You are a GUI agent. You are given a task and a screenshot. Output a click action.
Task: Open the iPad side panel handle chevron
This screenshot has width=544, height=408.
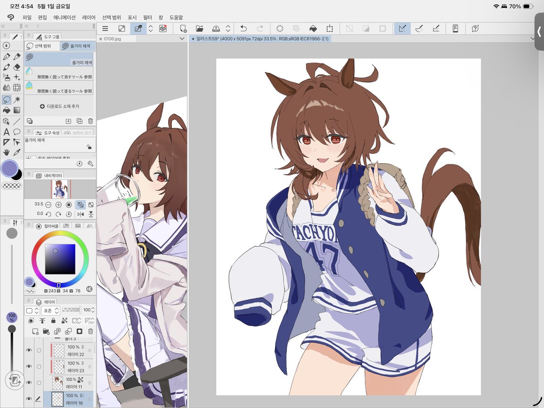tap(539, 32)
